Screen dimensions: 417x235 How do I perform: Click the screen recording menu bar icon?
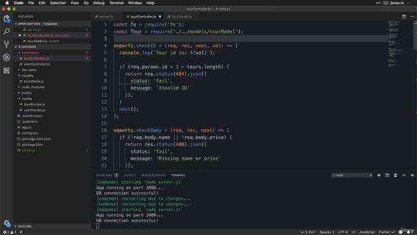point(386,3)
